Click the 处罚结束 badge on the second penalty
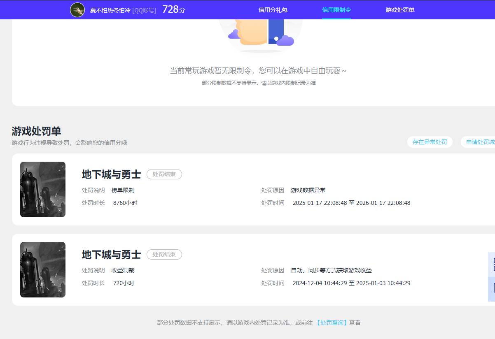This screenshot has width=495, height=339. [x=164, y=255]
